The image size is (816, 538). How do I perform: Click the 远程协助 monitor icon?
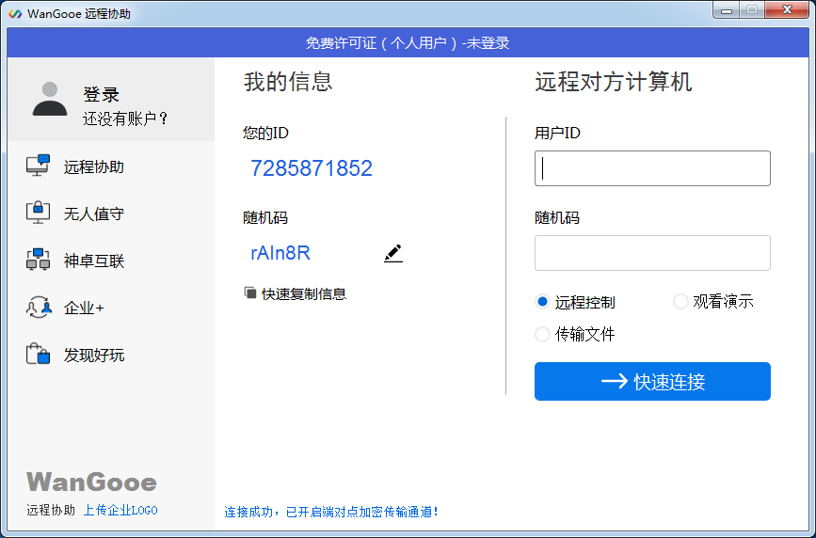(x=38, y=166)
